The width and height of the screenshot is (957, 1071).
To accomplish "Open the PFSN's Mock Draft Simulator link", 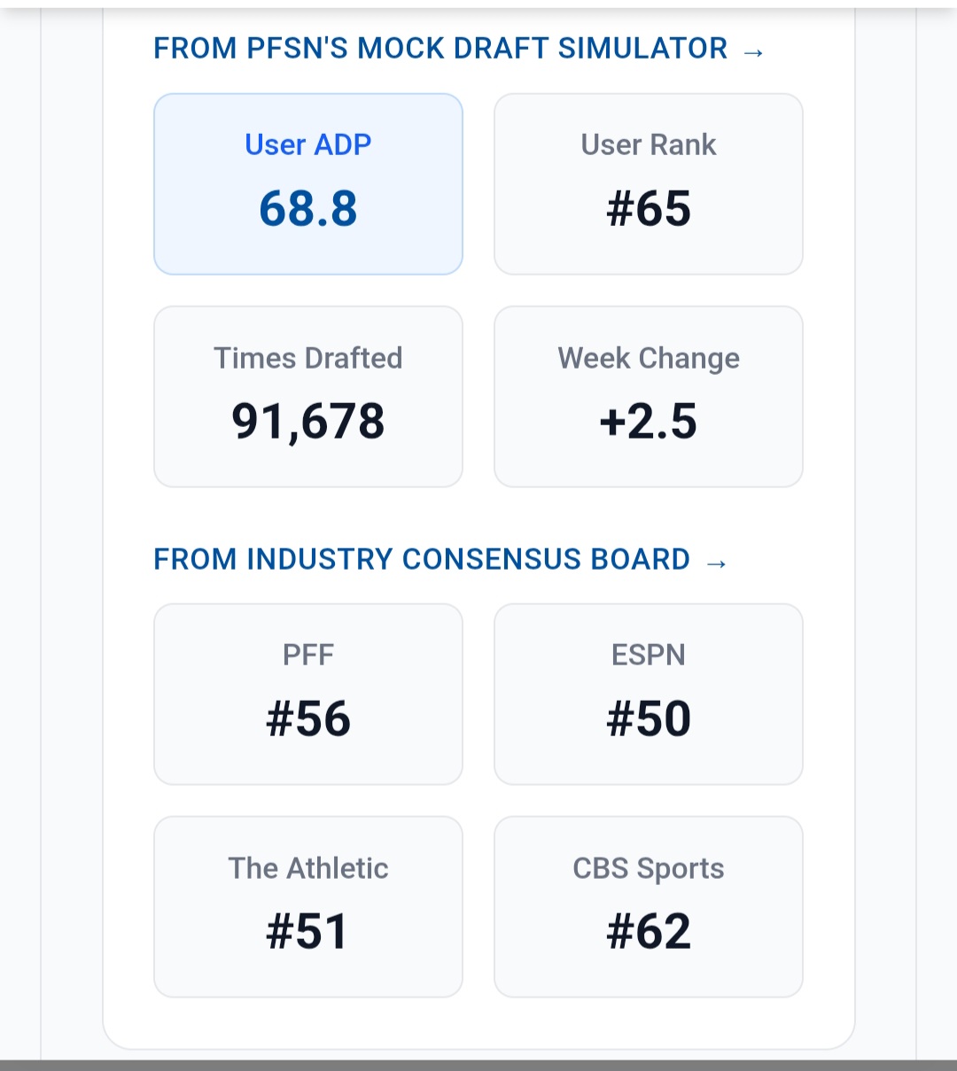I will point(440,49).
